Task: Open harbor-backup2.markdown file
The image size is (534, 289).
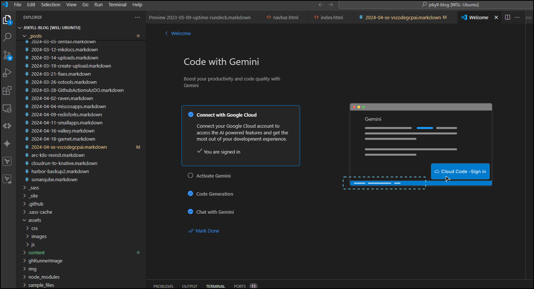Action: click(x=60, y=171)
